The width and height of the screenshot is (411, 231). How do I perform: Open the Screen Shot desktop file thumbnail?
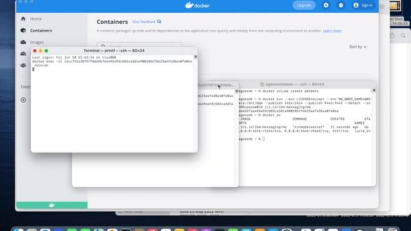point(395,6)
